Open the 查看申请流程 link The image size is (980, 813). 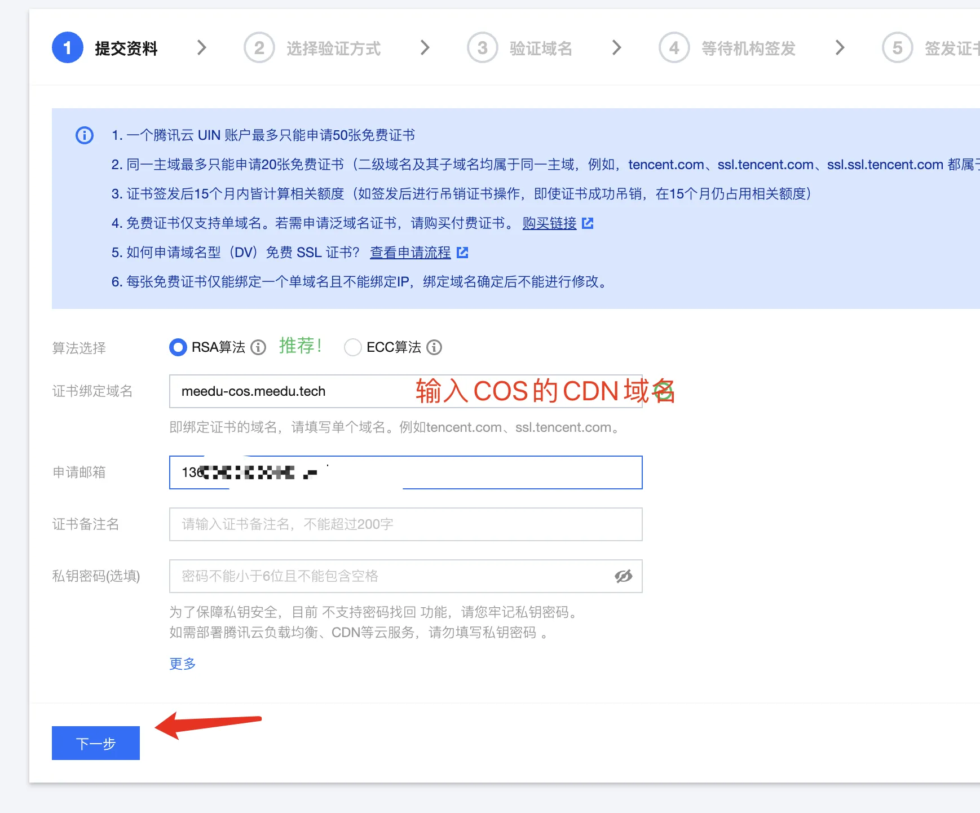click(x=410, y=253)
